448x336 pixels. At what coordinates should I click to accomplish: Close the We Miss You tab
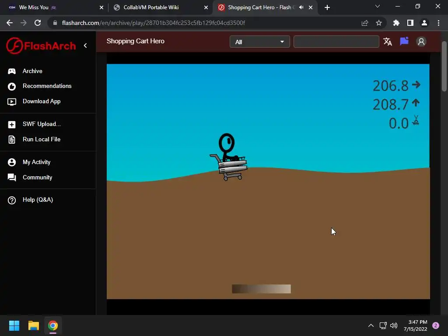[101, 7]
